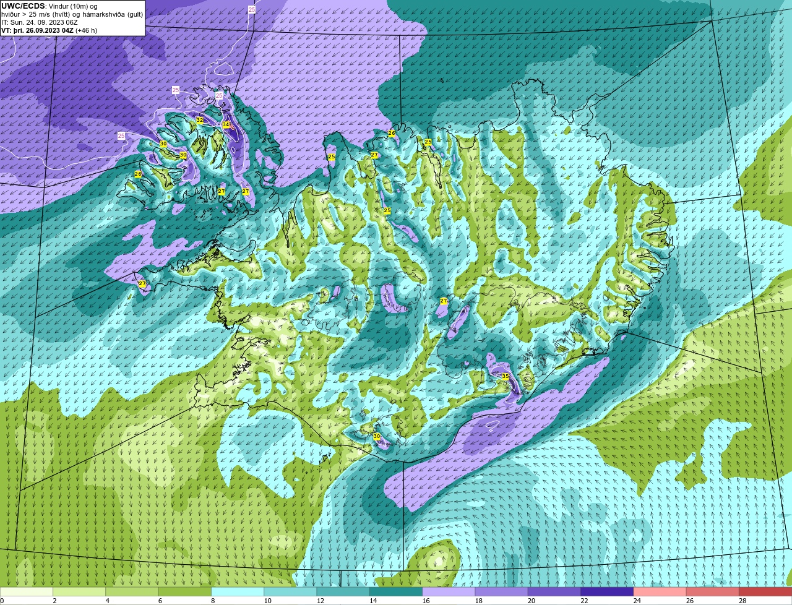The width and height of the screenshot is (792, 605).
Task: Pick the 12–14 m/s teal legend swatch
Action: coord(343,591)
